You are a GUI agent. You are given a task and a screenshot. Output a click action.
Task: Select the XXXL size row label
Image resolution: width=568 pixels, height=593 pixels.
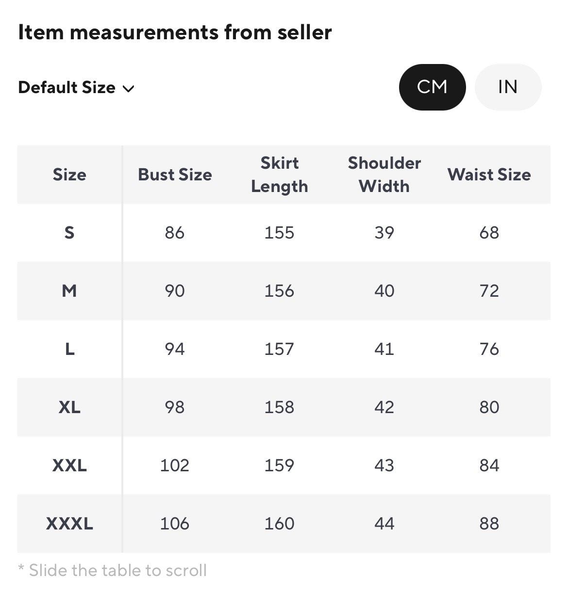[x=69, y=524]
